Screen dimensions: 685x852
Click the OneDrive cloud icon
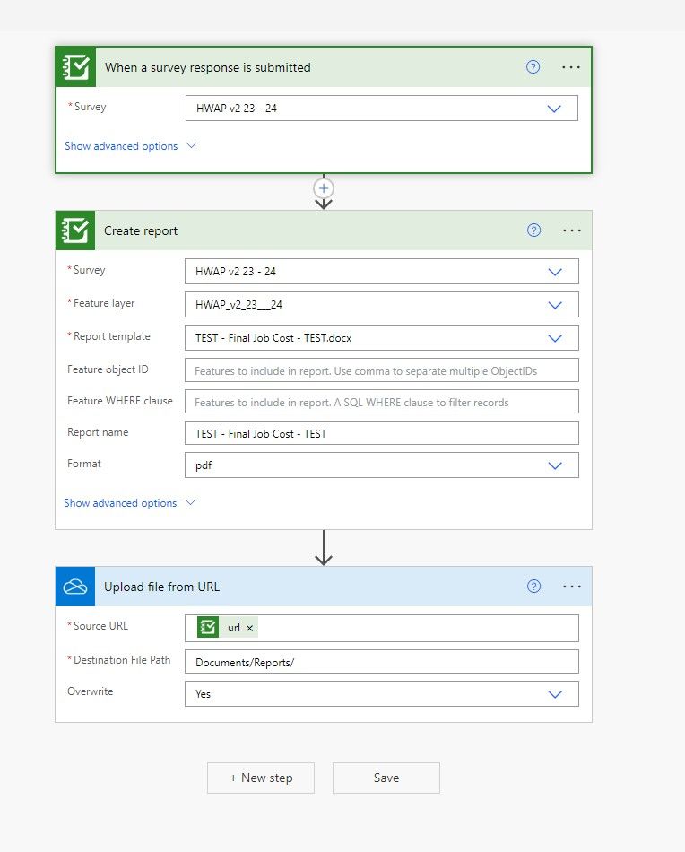[x=74, y=587]
